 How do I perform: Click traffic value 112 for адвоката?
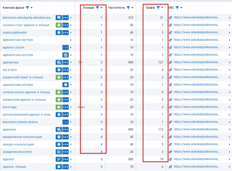click(x=161, y=130)
